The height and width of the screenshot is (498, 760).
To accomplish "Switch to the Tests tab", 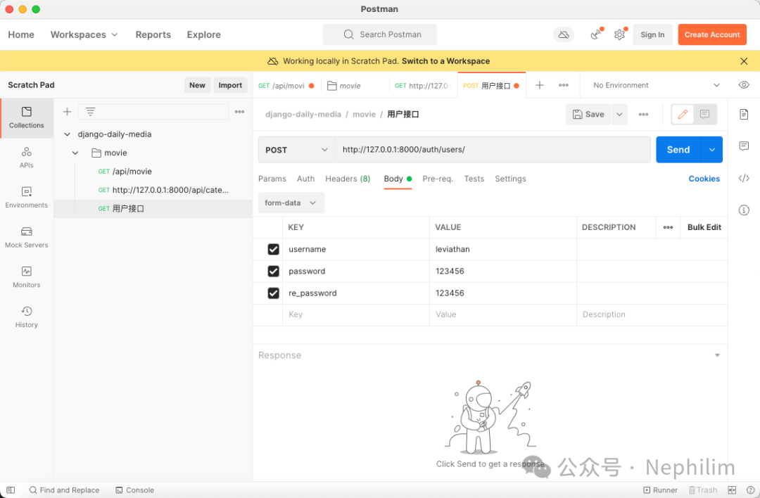I will coord(474,179).
